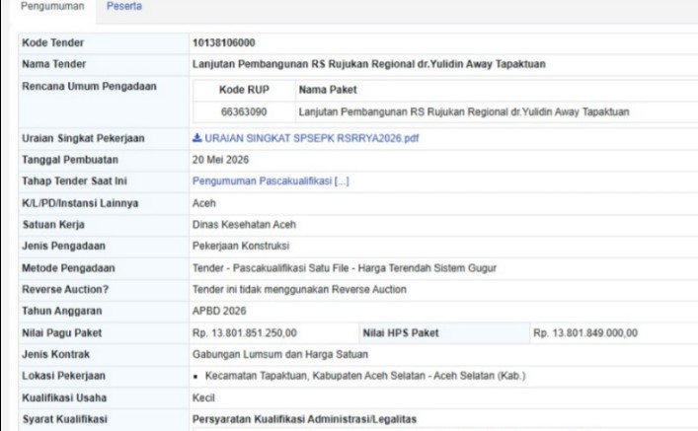Click the Reverse Auction? label
This screenshot has width=698, height=431.
click(x=65, y=290)
